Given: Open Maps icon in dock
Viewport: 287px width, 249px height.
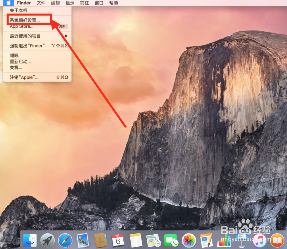Looking at the screenshot, I should tap(153, 240).
